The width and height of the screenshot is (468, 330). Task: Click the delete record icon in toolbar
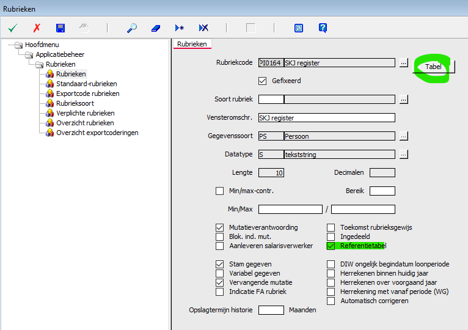[203, 28]
